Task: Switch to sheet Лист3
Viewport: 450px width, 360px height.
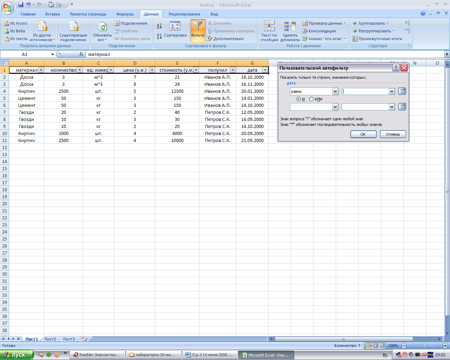Action: [69, 339]
